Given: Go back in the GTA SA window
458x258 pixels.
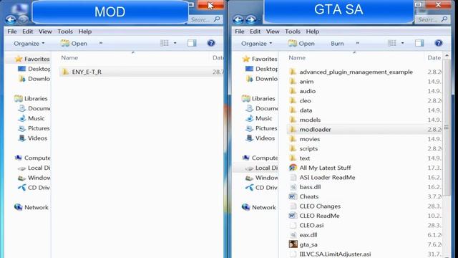Looking at the screenshot, I should (x=238, y=19).
